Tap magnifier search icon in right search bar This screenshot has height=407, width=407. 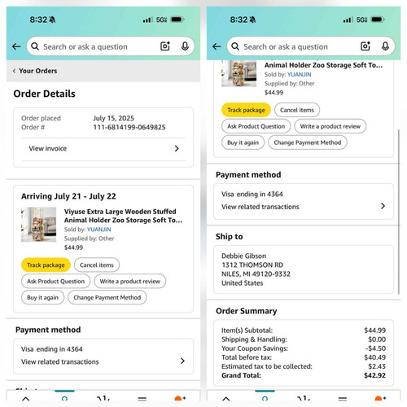pos(235,46)
